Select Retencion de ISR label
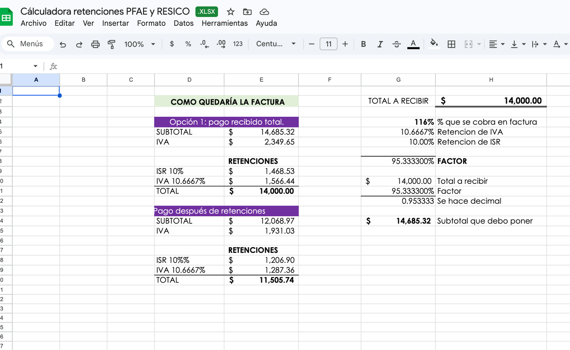Screen dimensions: 570x350 point(491,142)
